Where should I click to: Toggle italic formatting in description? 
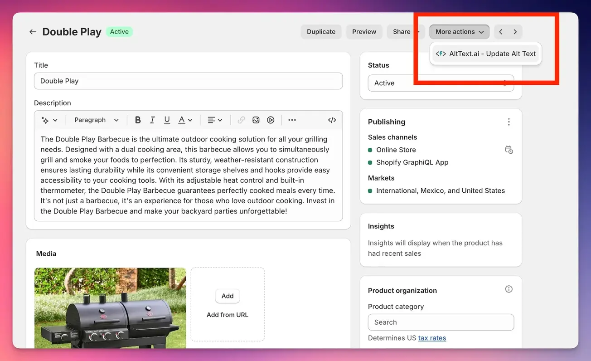pos(152,120)
